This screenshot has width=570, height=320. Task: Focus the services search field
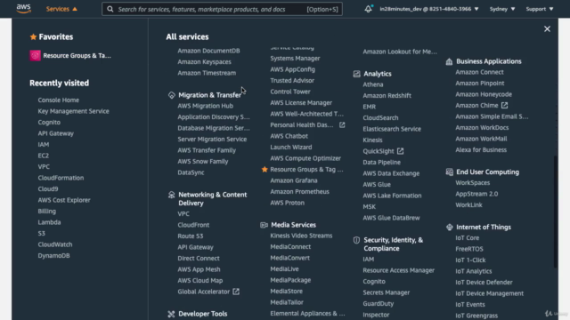pos(222,9)
